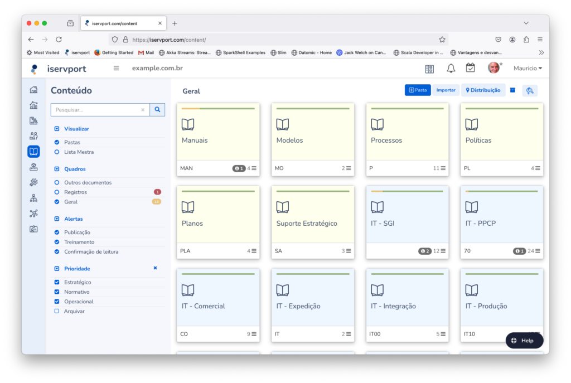Image resolution: width=571 pixels, height=383 pixels.
Task: Open the list icon on Processos card footer
Action: coord(443,168)
